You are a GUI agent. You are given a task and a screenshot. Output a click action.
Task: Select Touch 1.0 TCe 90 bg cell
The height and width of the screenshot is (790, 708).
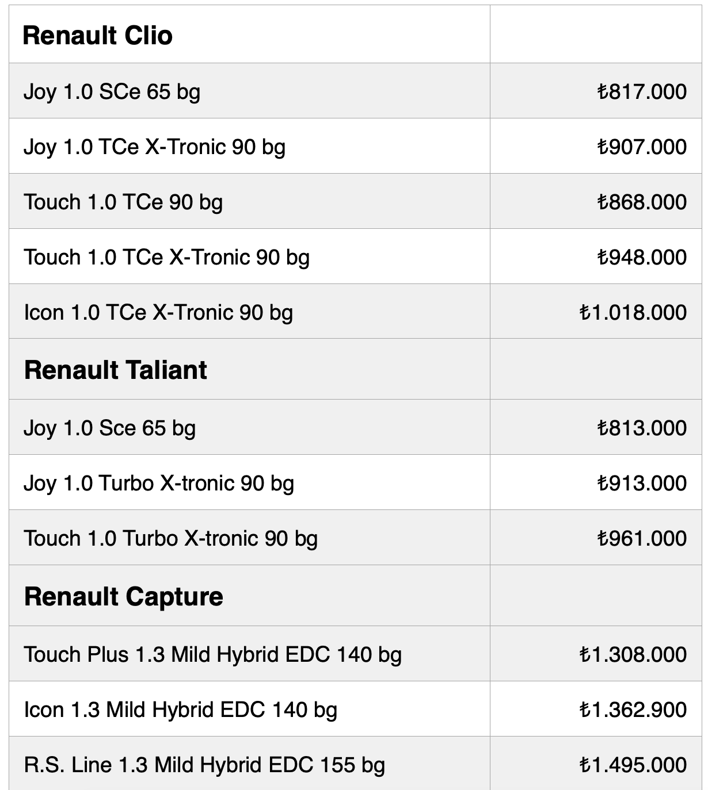123,202
